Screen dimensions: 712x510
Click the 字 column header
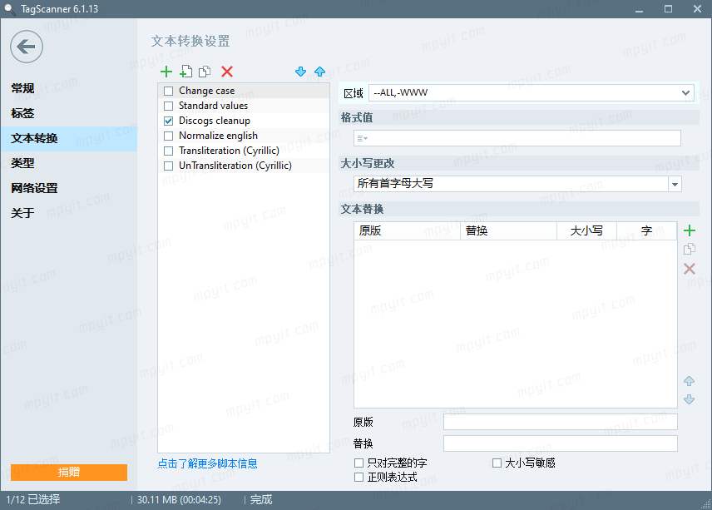646,230
